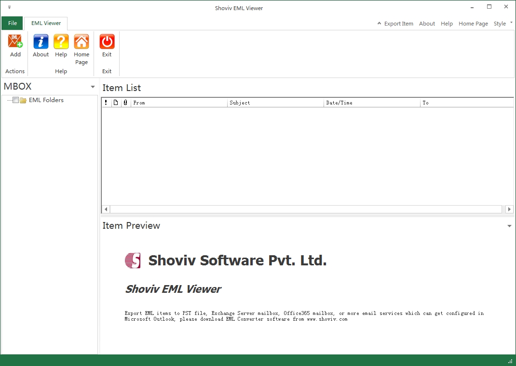516x366 pixels.
Task: Open Help via the question mark icon
Action: click(61, 41)
